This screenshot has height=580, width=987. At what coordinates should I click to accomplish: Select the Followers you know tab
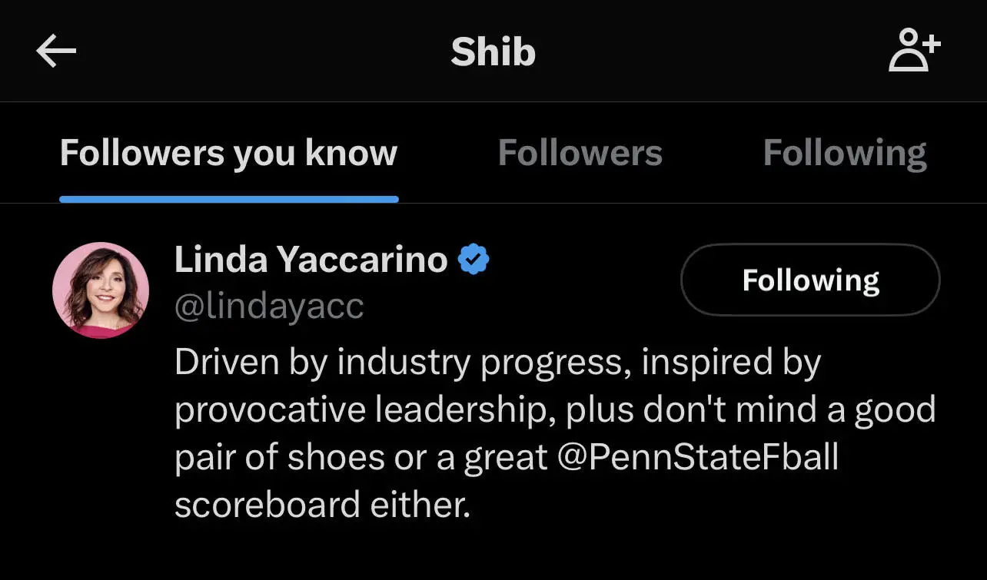(x=228, y=153)
